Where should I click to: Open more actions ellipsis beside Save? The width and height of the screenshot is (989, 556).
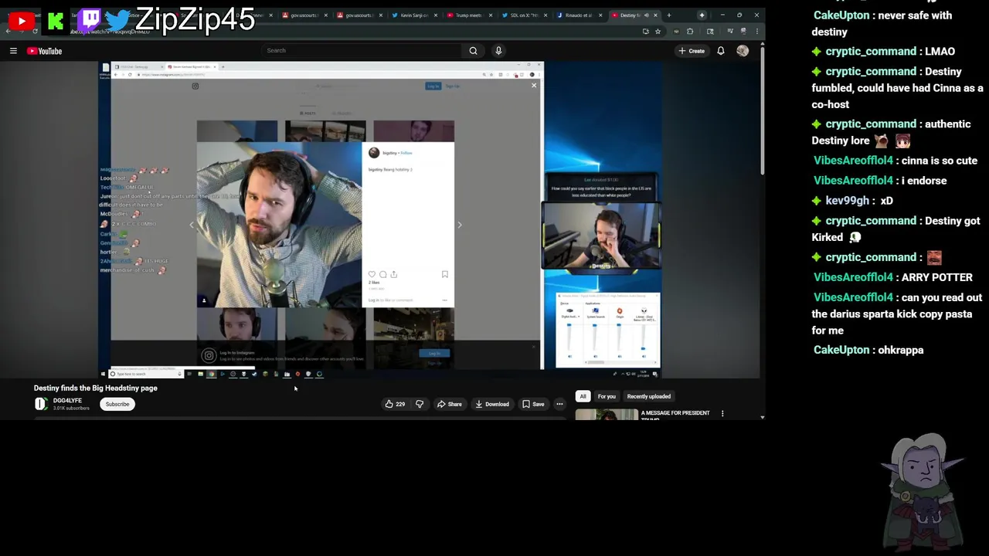559,404
